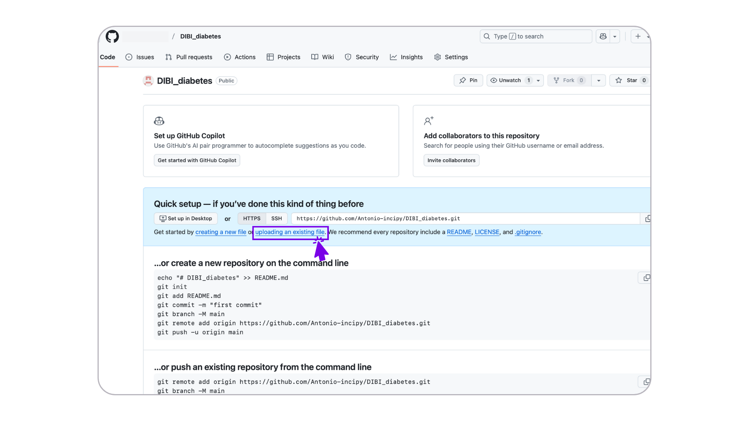Open the Projects tab
The height and width of the screenshot is (421, 749).
pos(284,57)
